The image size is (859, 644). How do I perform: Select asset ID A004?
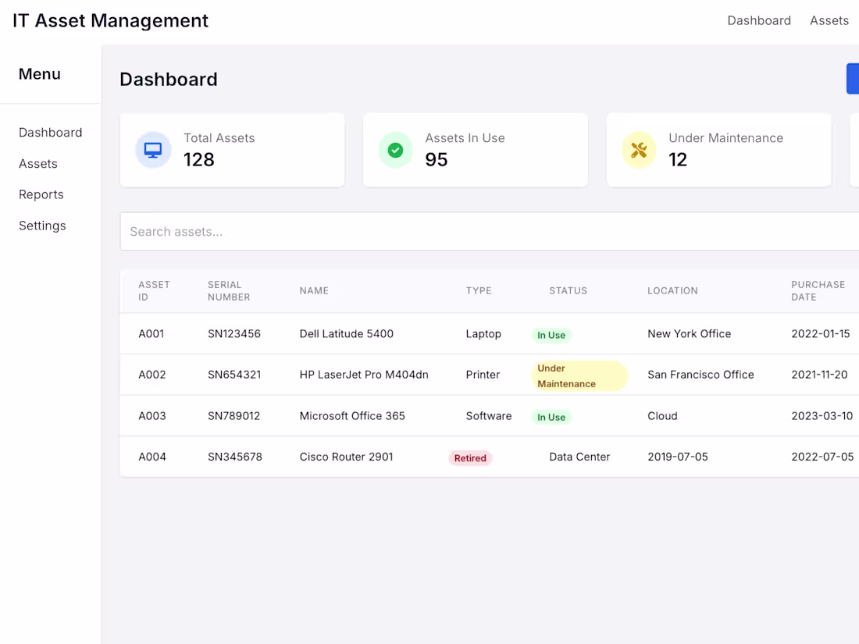[151, 457]
